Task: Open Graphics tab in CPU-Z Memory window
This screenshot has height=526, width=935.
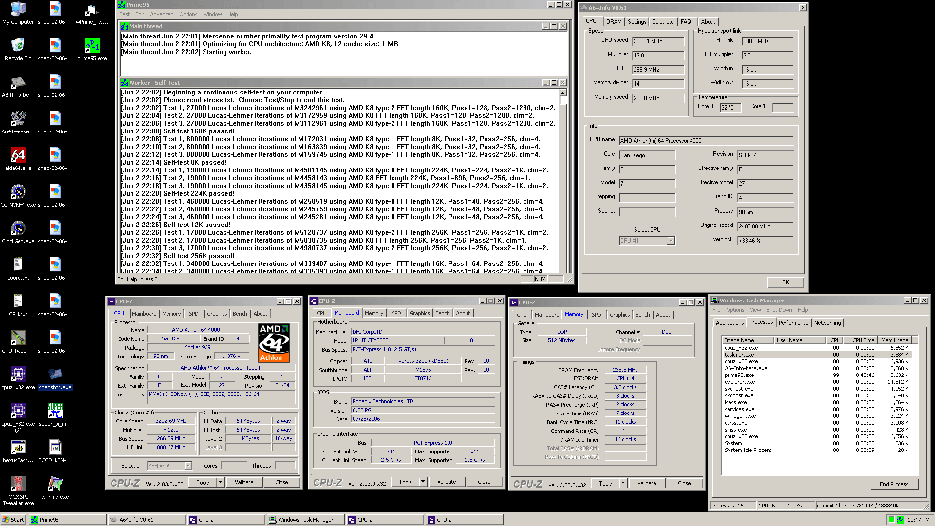Action: coord(619,315)
